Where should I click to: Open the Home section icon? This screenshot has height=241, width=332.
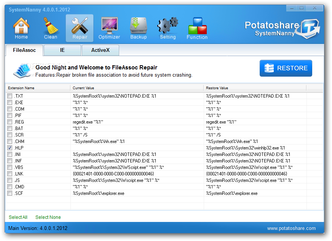(x=21, y=28)
